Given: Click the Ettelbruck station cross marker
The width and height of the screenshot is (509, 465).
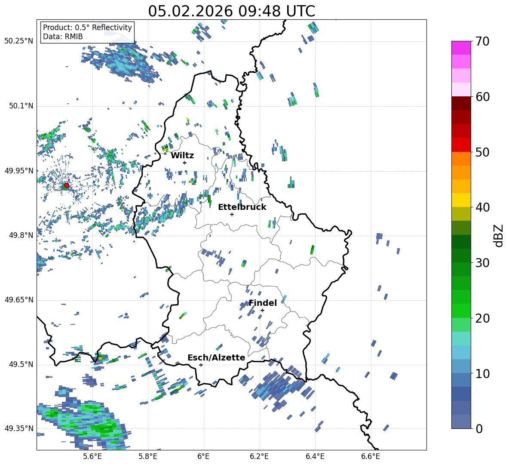Looking at the screenshot, I should coord(232,214).
